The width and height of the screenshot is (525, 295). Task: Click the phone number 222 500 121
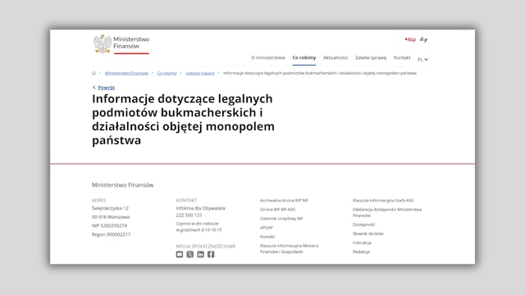click(189, 215)
